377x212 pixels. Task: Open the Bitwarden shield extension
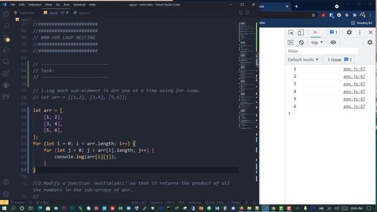(x=331, y=15)
